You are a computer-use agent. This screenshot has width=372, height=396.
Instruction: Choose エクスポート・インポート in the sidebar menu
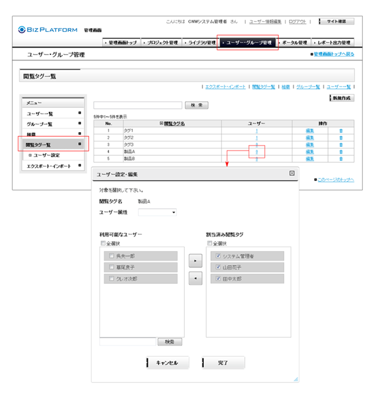tap(53, 166)
